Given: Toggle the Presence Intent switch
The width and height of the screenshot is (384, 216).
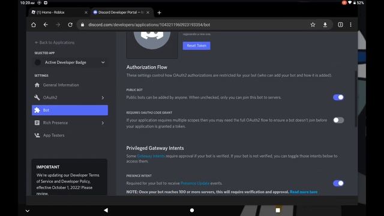Looking at the screenshot, I should coord(338,183).
